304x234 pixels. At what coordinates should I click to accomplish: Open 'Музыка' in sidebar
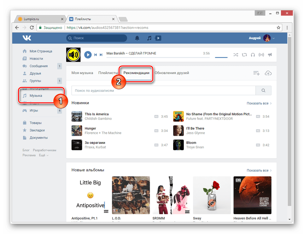[x=36, y=96]
